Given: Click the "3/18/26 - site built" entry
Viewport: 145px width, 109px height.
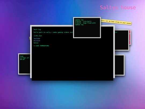Looking at the screenshot, I should coord(83,22).
